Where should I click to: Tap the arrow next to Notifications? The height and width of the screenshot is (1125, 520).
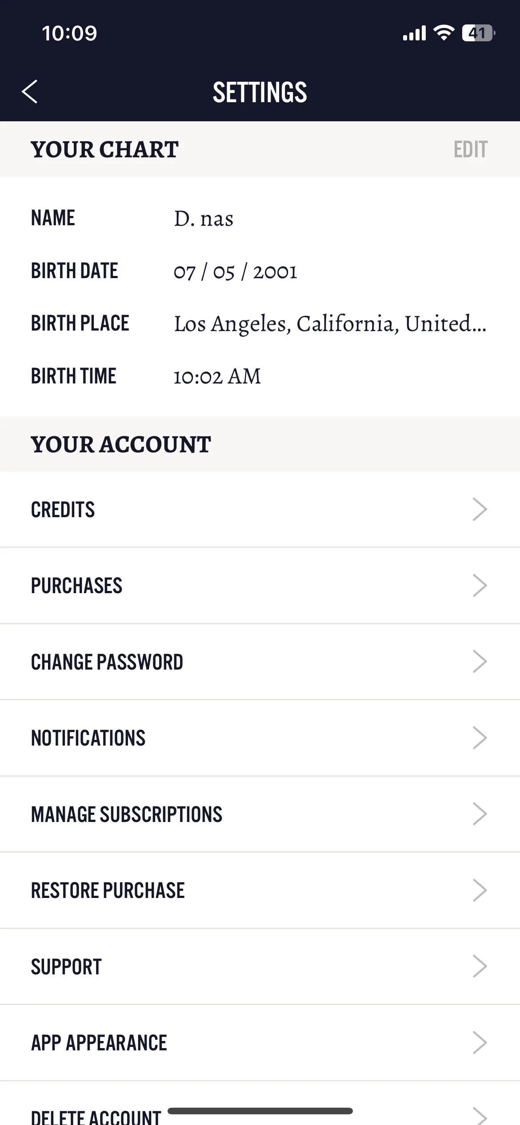click(480, 738)
